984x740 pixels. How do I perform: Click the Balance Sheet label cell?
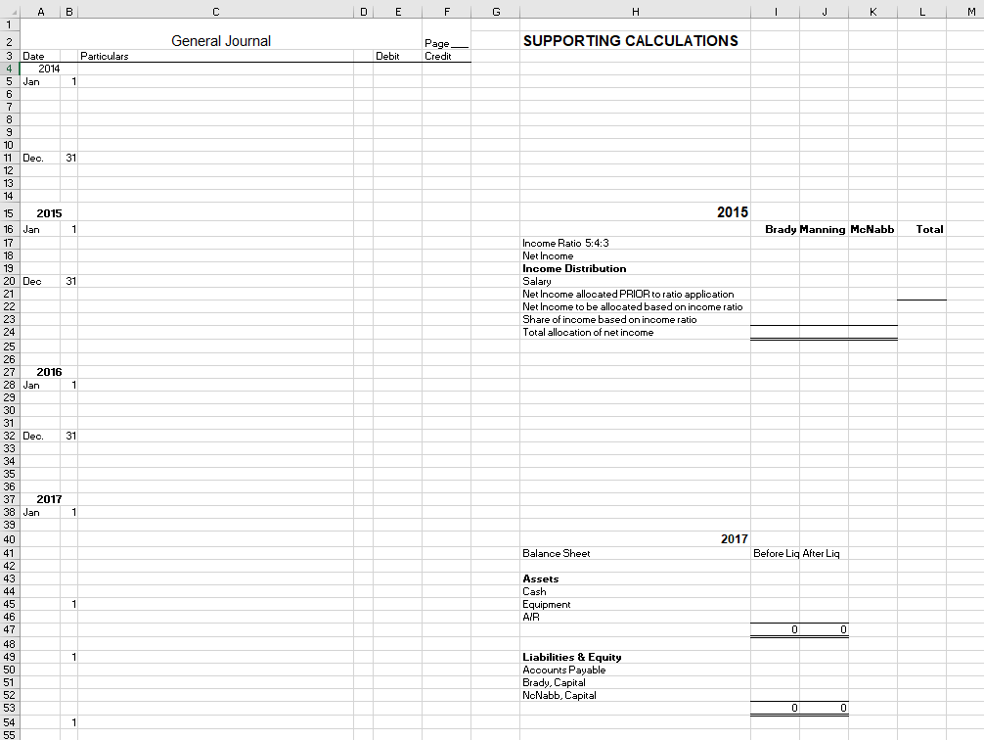[635, 553]
